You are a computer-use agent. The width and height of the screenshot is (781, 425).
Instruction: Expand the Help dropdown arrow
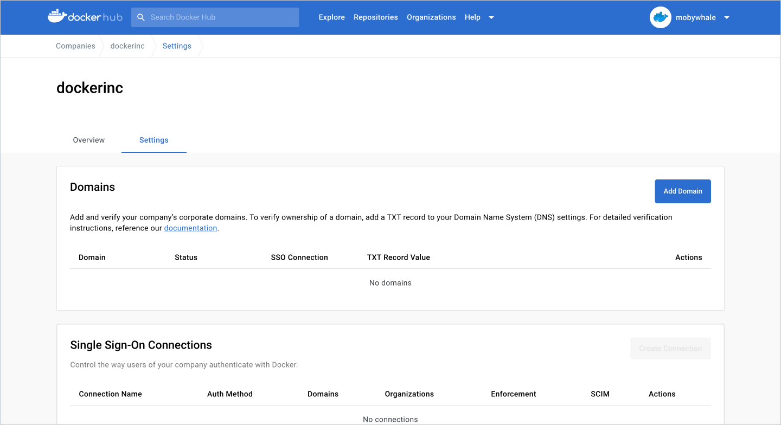pos(491,17)
